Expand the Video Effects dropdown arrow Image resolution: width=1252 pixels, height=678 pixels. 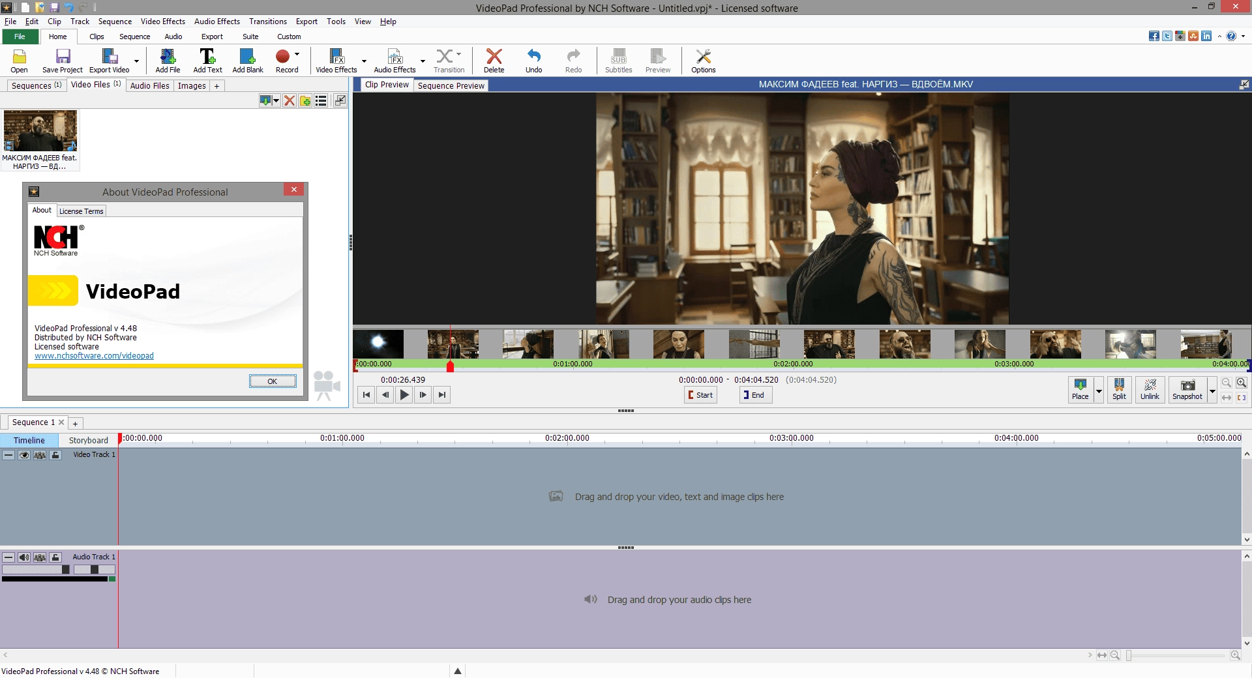pos(364,61)
